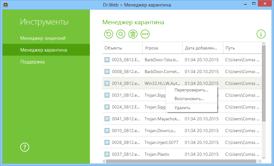The height and width of the screenshot is (166, 274).
Task: Click threat Win32.HLLW.Aut...
Action: (x=162, y=83)
